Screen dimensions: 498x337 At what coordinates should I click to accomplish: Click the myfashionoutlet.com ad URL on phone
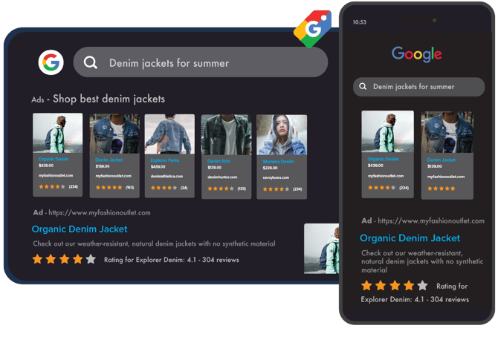[x=431, y=221]
